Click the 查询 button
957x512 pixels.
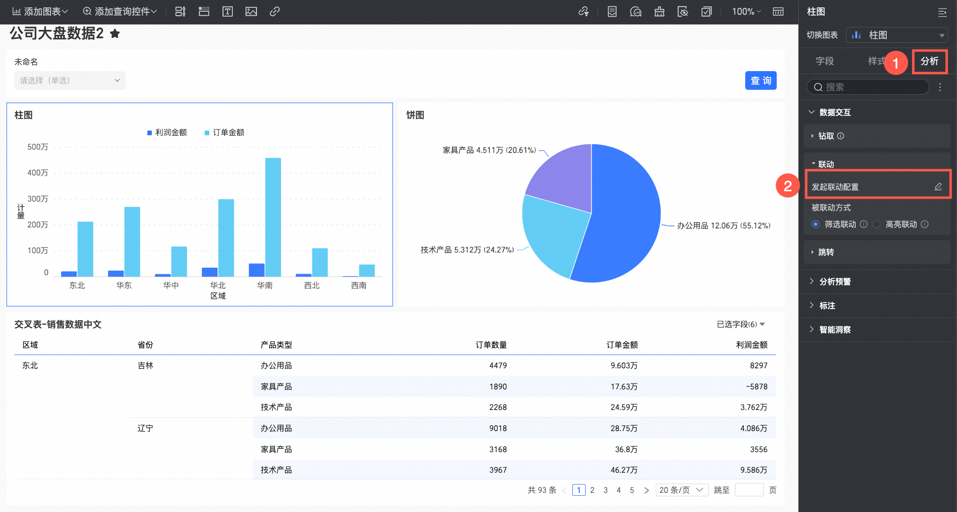(760, 80)
